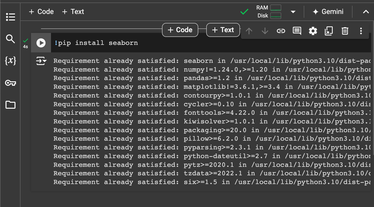Open the files folder panel
This screenshot has width=374, height=207.
point(10,105)
